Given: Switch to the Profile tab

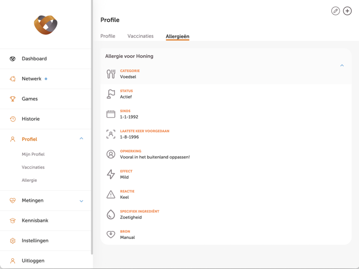Looking at the screenshot, I should coord(108,36).
